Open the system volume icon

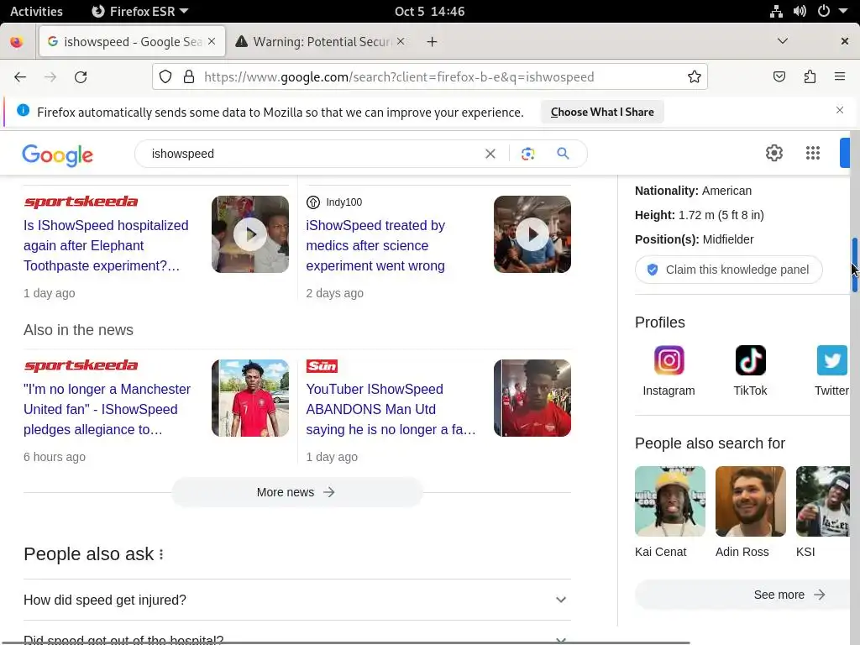point(800,11)
